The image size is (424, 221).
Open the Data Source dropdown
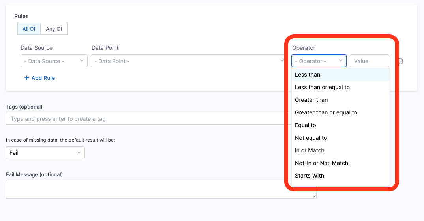tap(54, 61)
